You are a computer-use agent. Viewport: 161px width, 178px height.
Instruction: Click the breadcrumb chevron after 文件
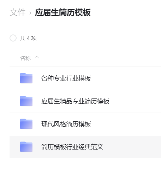click(30, 13)
